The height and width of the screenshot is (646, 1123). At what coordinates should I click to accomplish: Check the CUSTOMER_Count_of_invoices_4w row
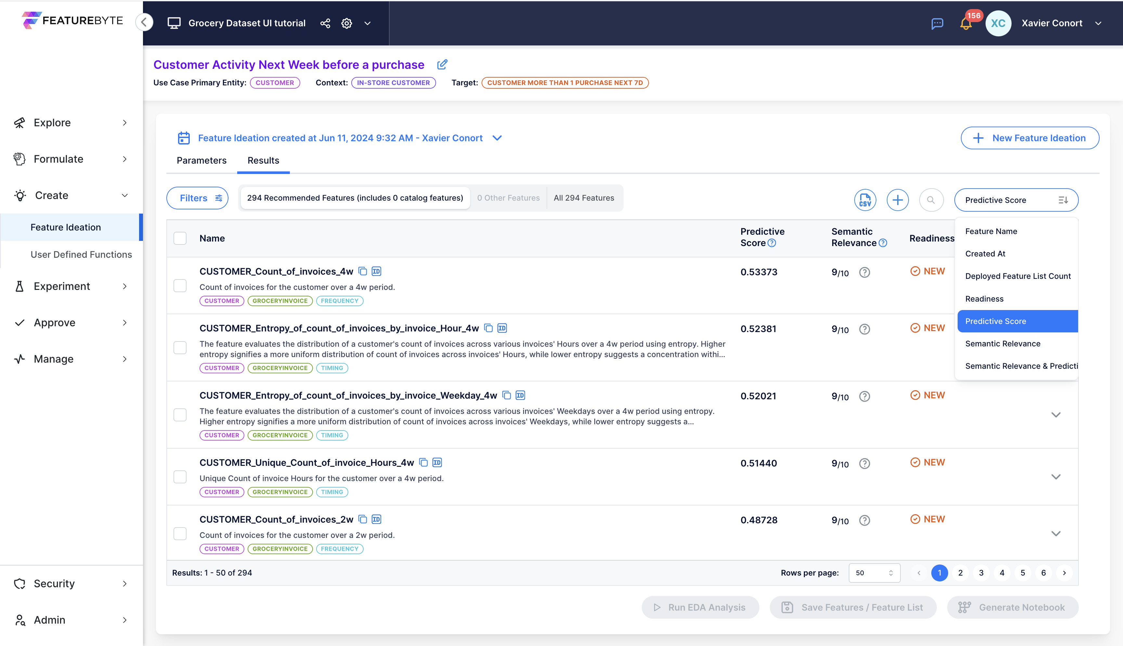(180, 286)
